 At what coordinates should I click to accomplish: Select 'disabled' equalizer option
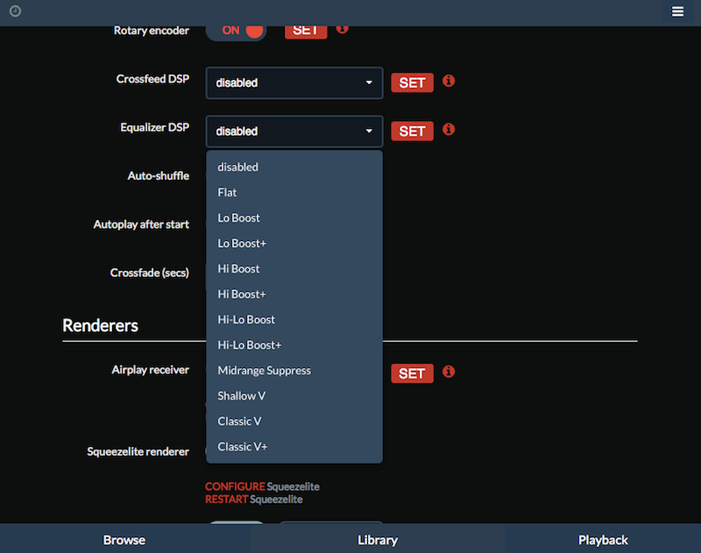point(294,167)
